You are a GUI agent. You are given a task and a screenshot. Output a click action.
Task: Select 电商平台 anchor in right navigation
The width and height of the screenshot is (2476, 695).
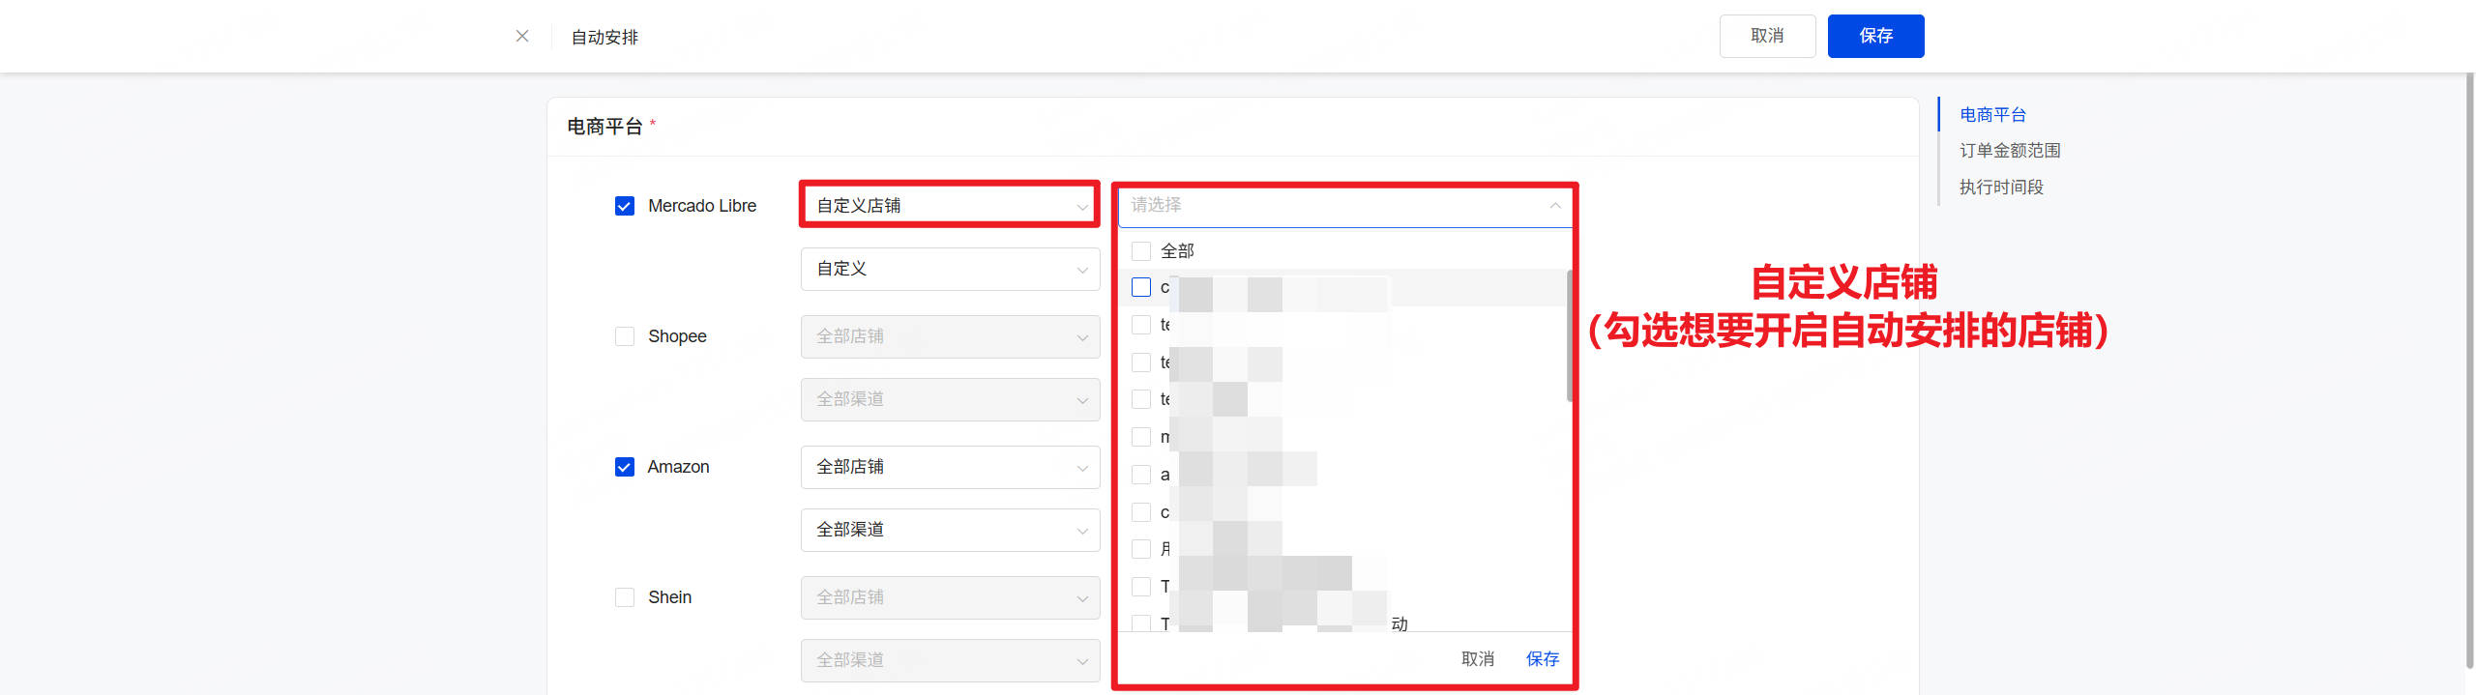click(x=1991, y=115)
